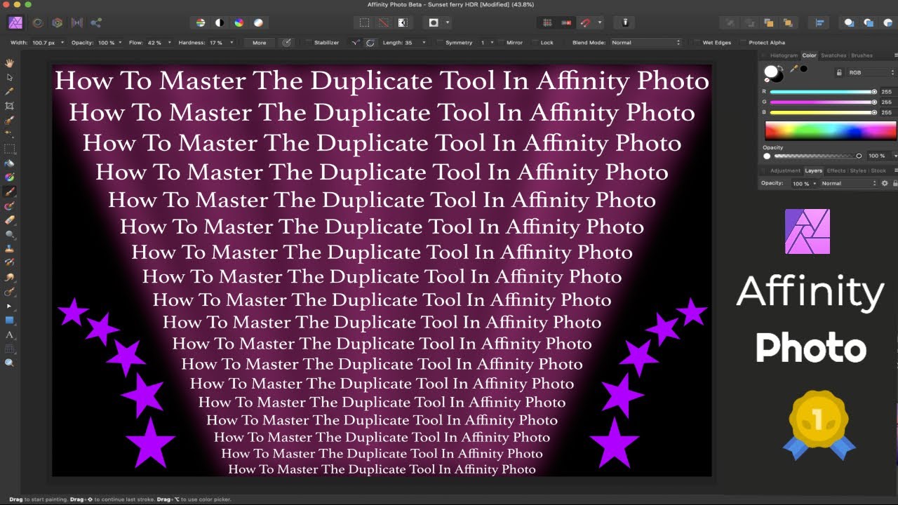Open the Develop persona
Image resolution: width=898 pixels, height=505 pixels.
[58, 22]
